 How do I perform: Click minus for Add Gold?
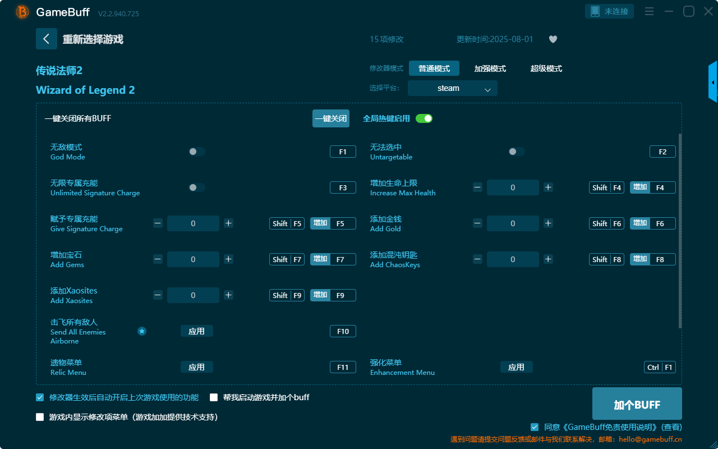click(x=477, y=223)
